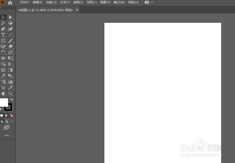Select the Scale tool

[10, 52]
